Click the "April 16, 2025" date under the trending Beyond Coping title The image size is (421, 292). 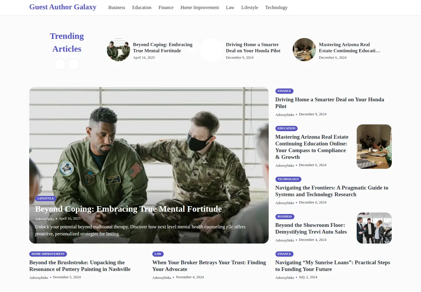coord(144,58)
